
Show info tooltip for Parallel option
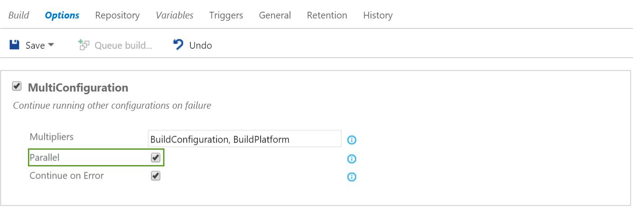point(352,159)
